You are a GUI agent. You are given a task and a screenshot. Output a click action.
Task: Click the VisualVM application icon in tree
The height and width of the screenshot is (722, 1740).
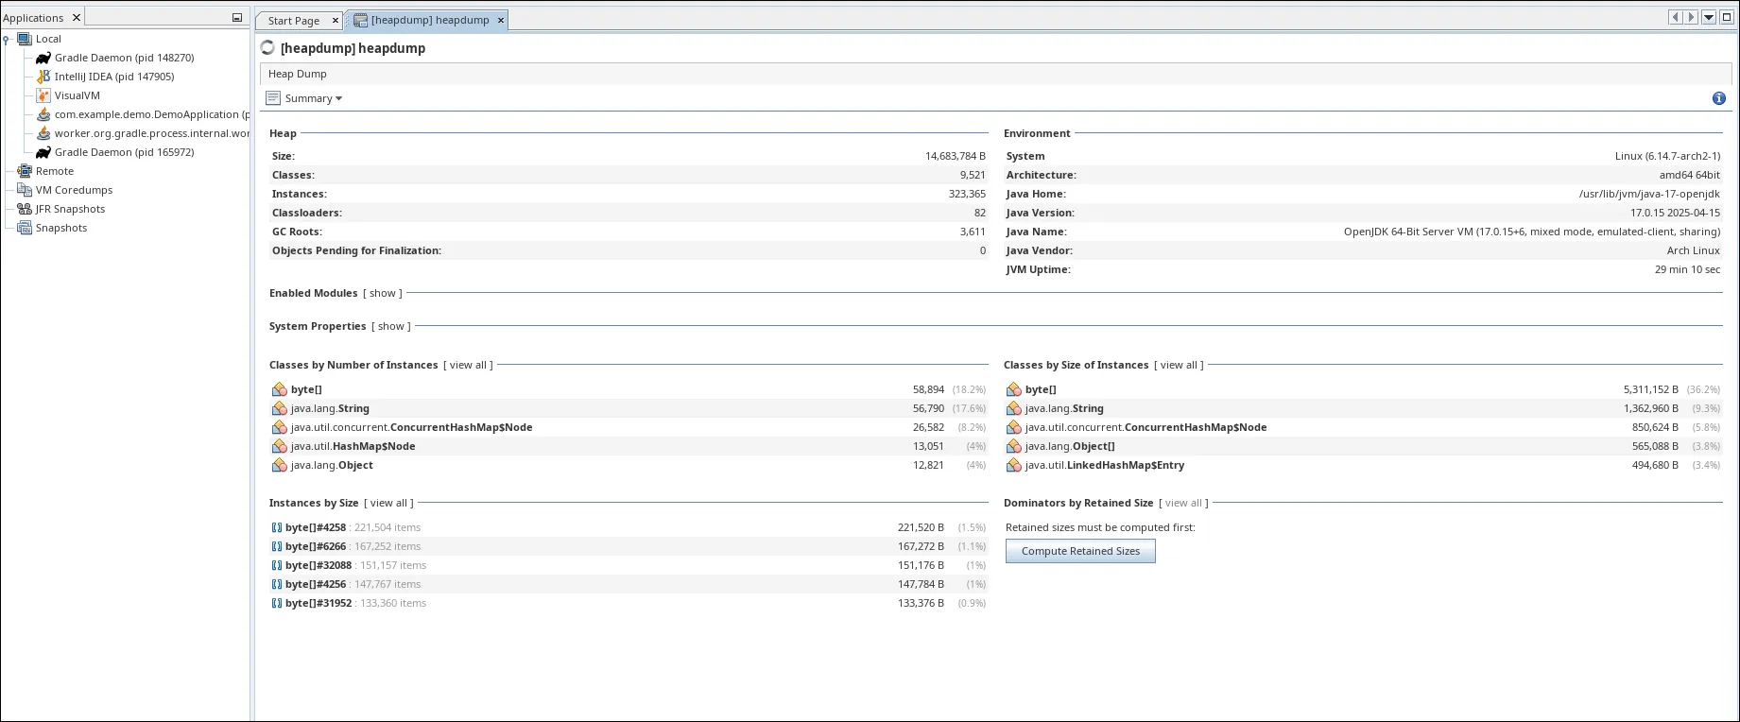point(43,95)
